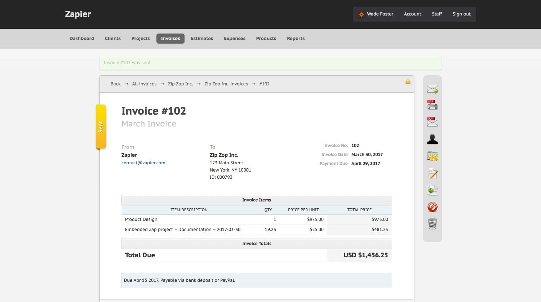Click the red cancel invoice icon
Screen dimensions: 541x302
point(432,207)
